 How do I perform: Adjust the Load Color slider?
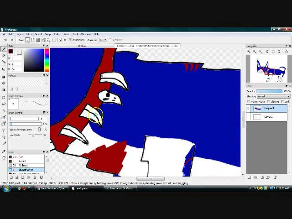[33, 135]
